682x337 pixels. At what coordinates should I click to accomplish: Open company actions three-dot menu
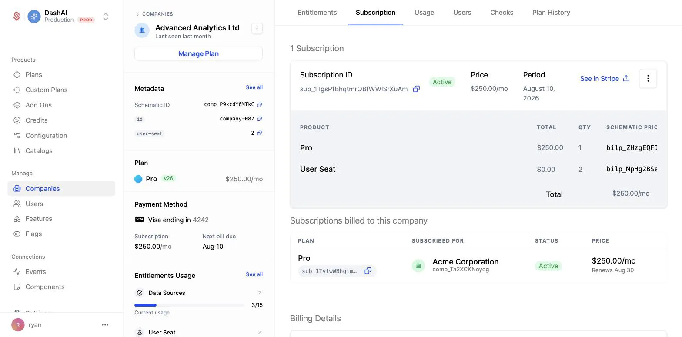(x=257, y=28)
